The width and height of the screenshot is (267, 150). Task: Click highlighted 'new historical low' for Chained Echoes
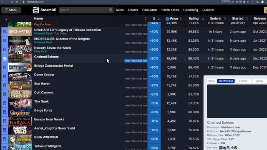pyautogui.click(x=136, y=61)
